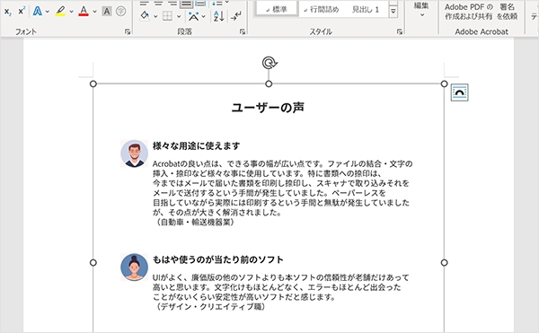Click top-right resize handle of image
539x333 pixels.
444,83
